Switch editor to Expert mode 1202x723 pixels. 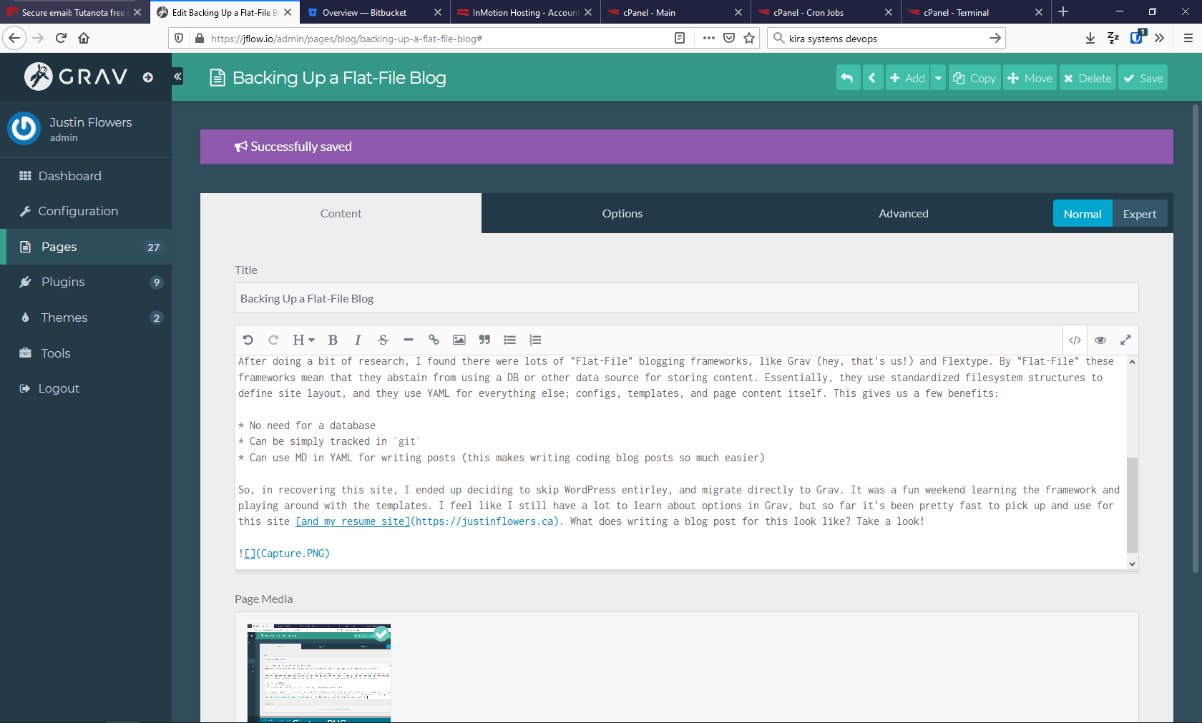tap(1139, 213)
